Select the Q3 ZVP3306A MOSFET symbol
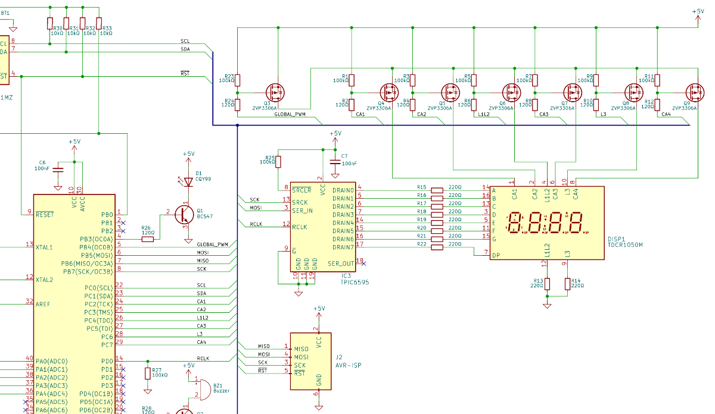This screenshot has height=414, width=715. point(275,93)
